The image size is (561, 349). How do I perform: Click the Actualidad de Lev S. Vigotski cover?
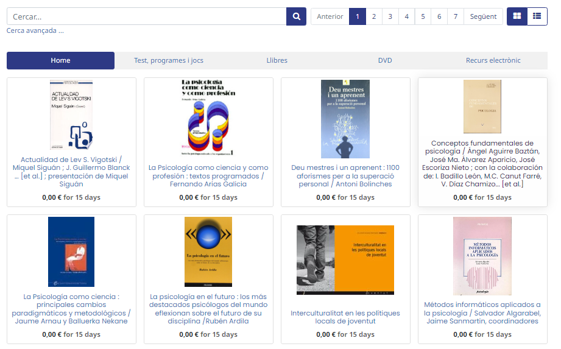71,115
